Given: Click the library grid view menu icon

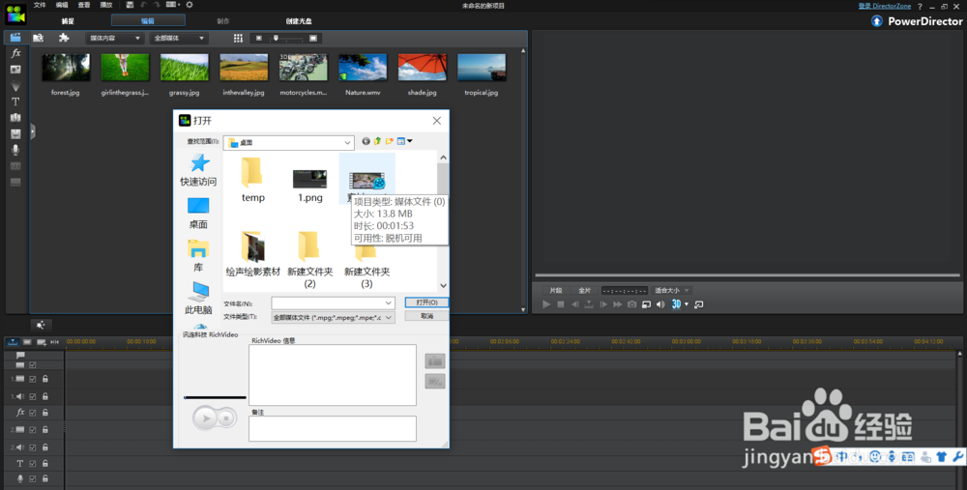Looking at the screenshot, I should point(238,39).
